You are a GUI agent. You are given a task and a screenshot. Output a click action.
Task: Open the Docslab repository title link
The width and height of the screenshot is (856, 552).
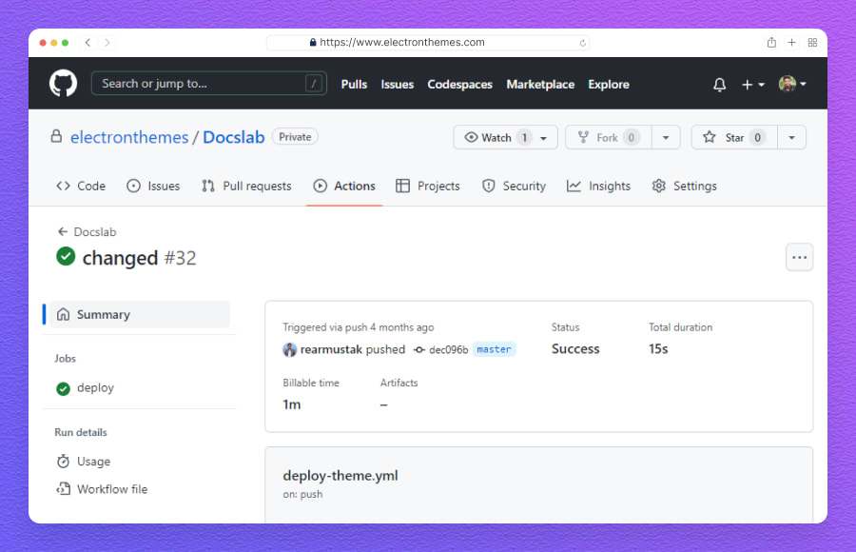coord(234,137)
